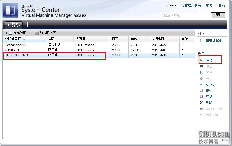Click the 清除 (Clear) button
Screen dimensions: 232x146
pyautogui.click(x=218, y=15)
